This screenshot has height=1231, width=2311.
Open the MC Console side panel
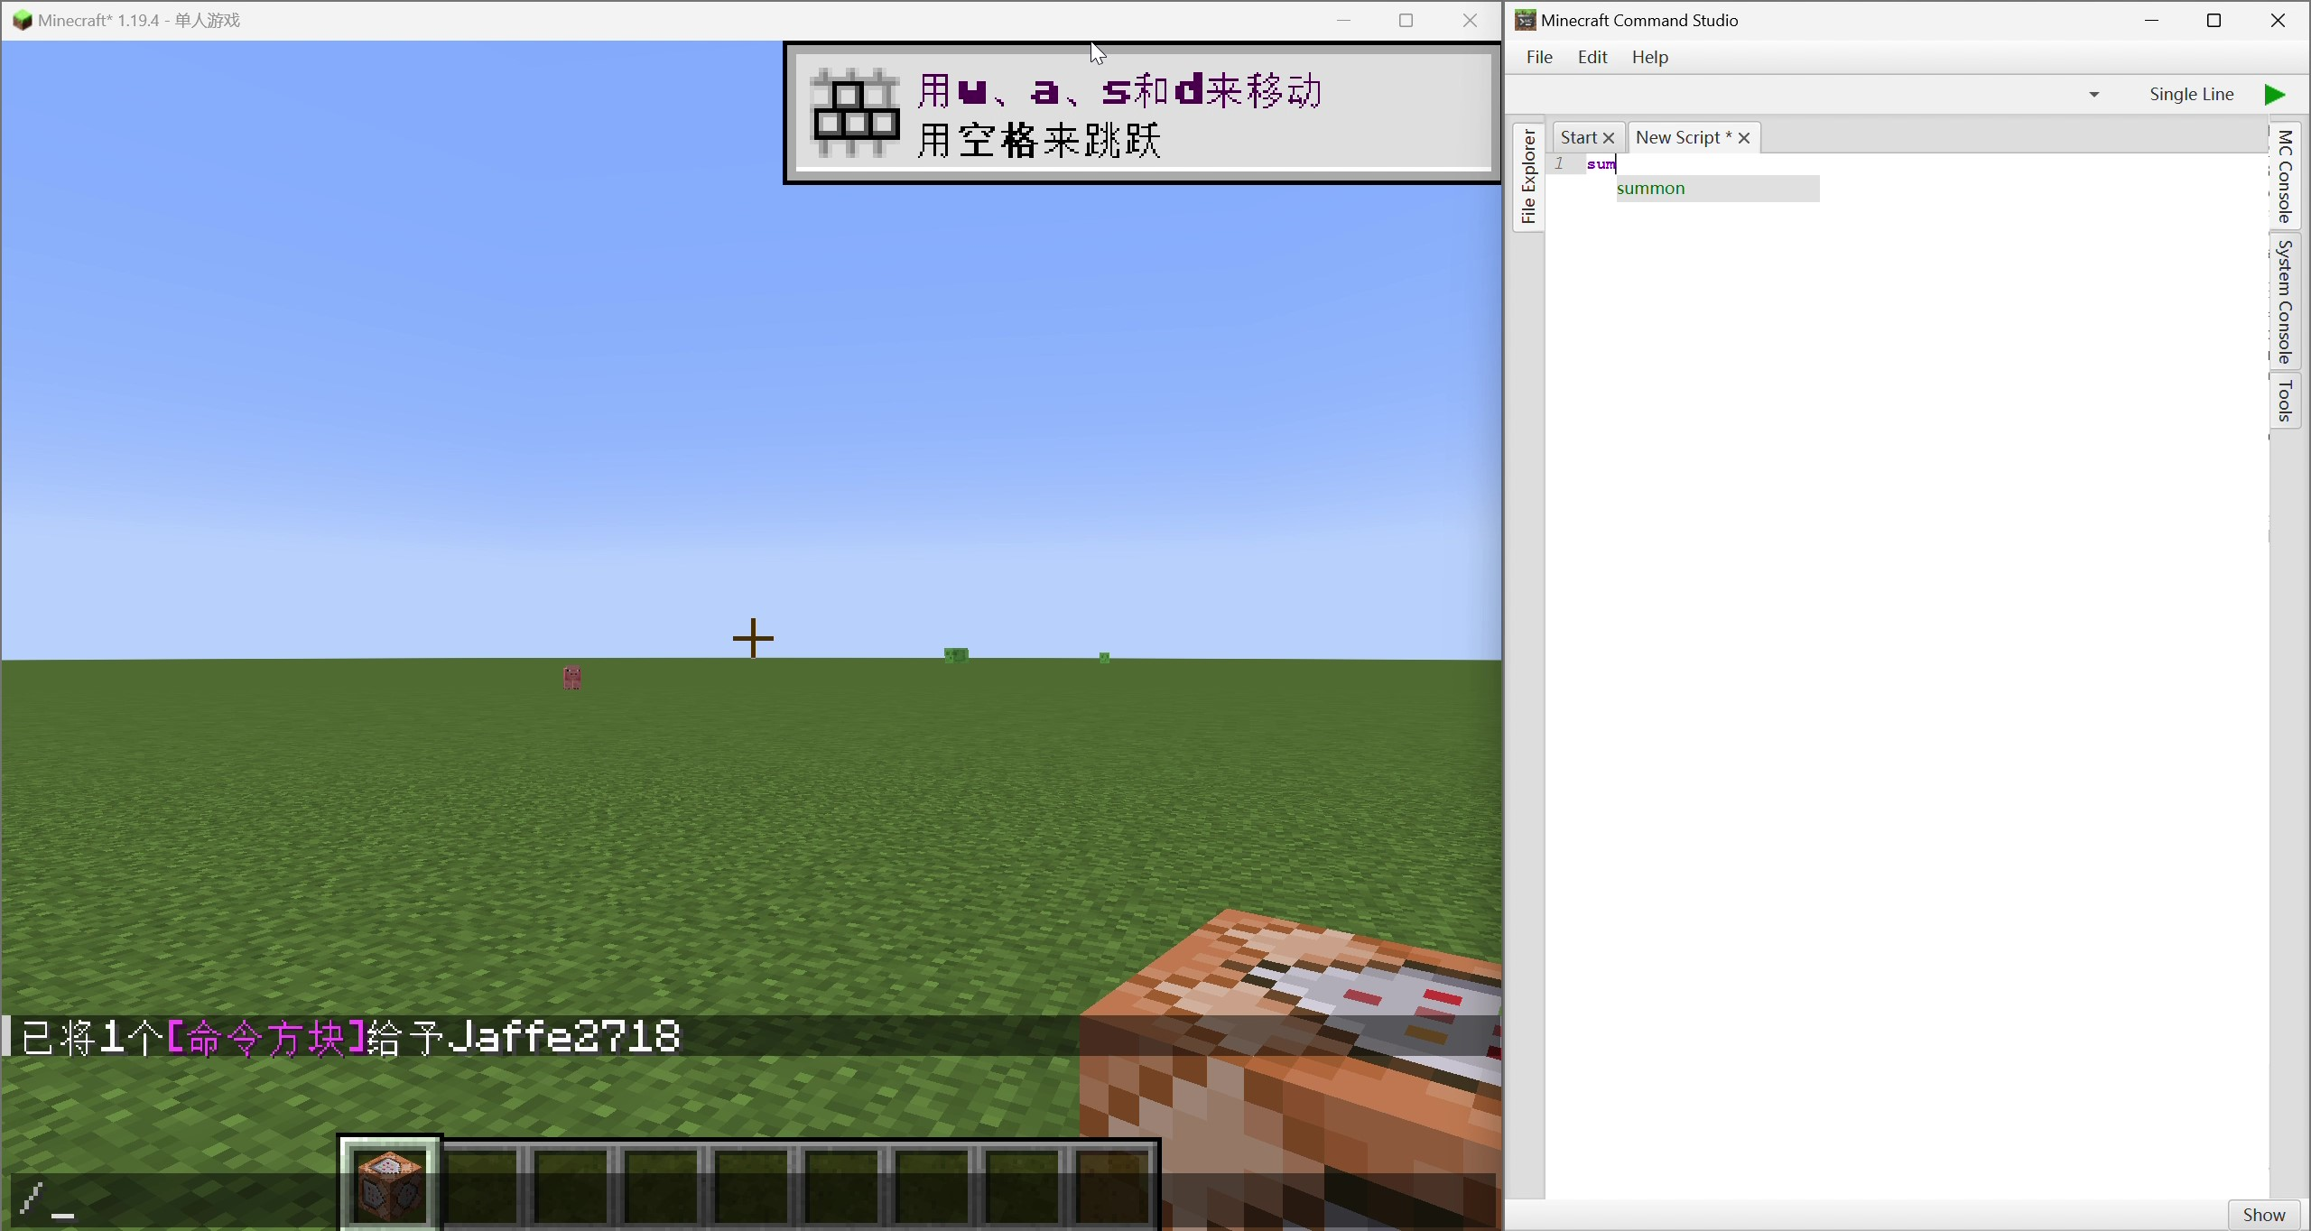click(2285, 176)
